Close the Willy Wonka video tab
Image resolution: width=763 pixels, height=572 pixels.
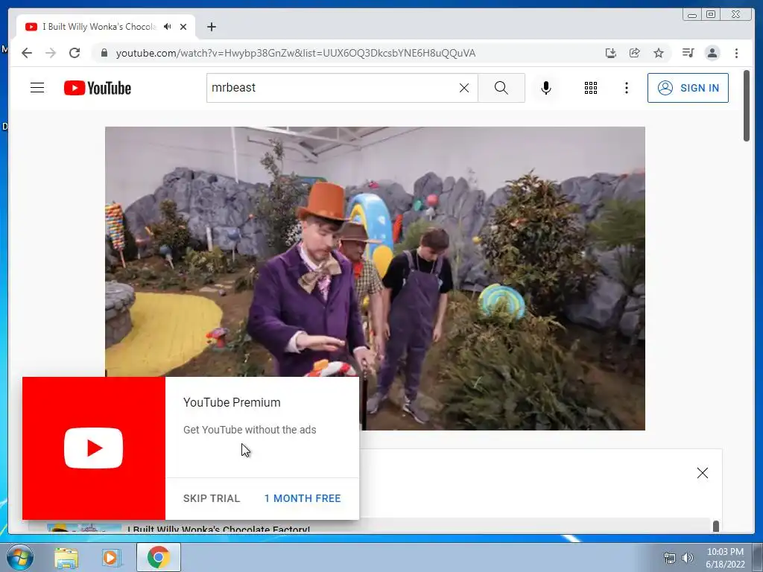coord(183,27)
